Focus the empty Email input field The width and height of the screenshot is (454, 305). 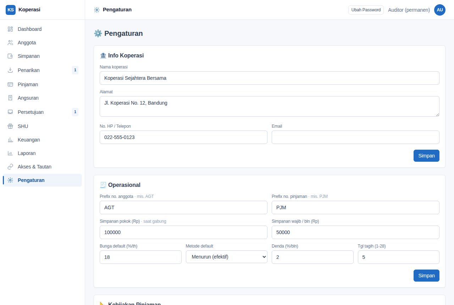(355, 137)
